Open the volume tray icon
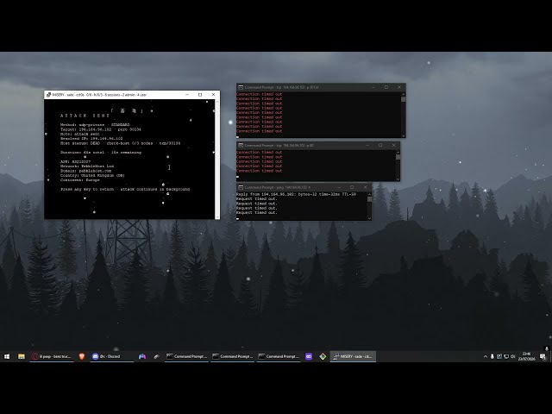This screenshot has height=414, width=552. click(513, 356)
